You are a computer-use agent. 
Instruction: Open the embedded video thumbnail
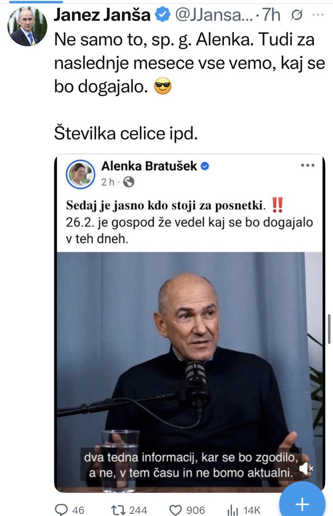coord(190,372)
